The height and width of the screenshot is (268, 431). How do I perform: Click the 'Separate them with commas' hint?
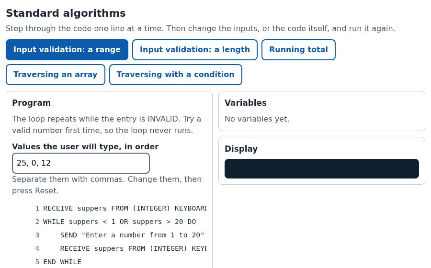coord(107,185)
